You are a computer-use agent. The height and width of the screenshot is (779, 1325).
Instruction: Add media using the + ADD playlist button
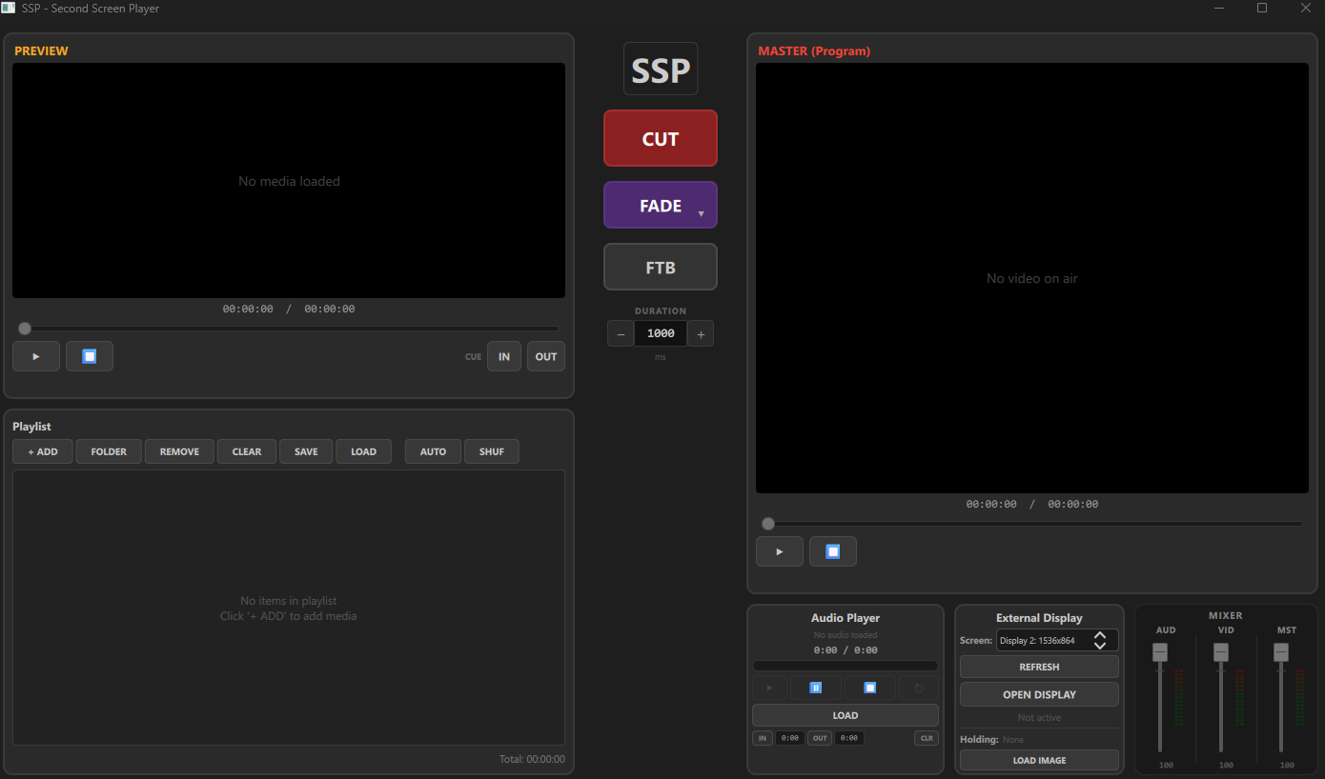42,451
